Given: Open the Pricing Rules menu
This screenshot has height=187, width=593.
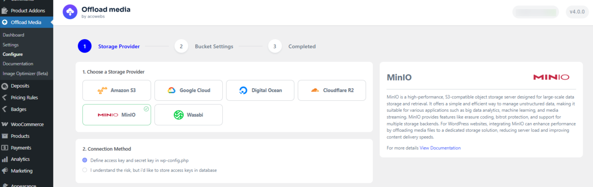Looking at the screenshot, I should 27,97.
